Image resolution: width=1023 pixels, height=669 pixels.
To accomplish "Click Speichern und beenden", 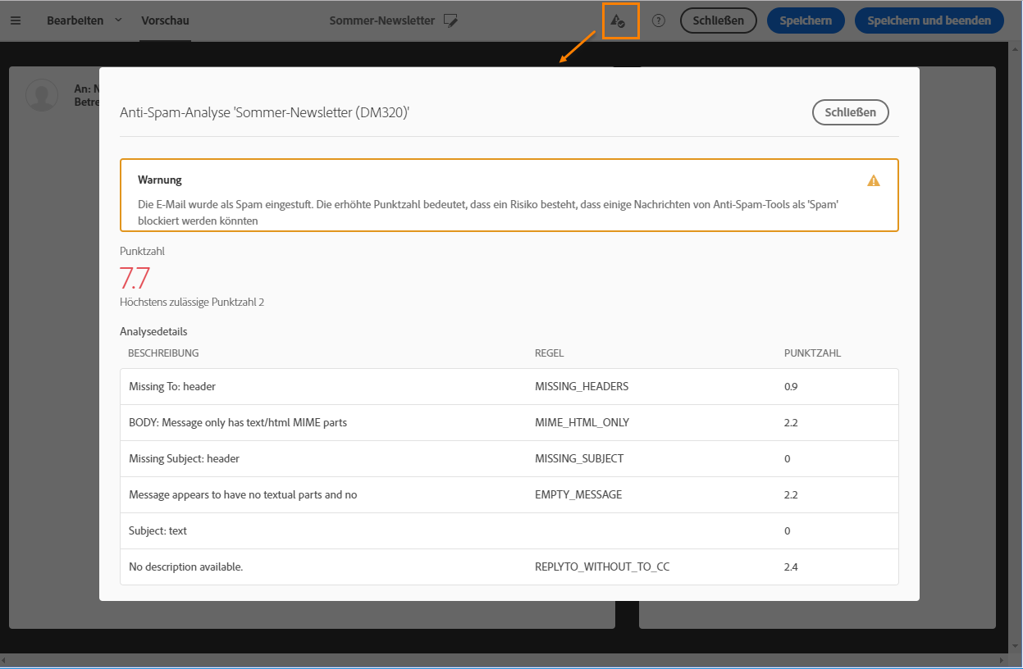I will 929,21.
